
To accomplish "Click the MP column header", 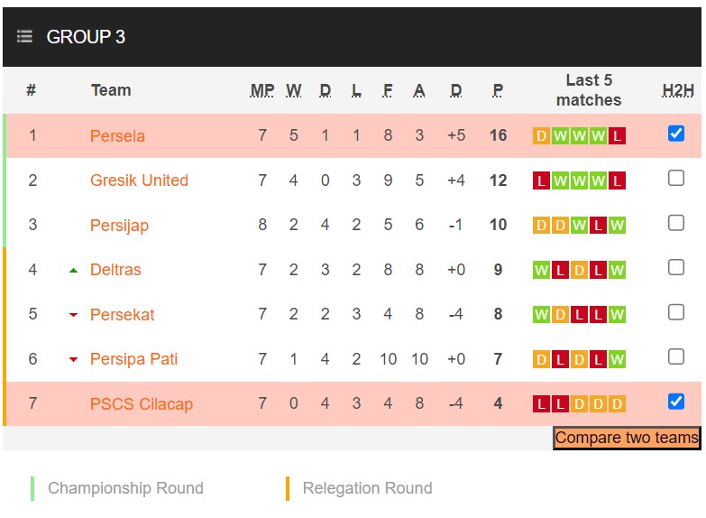I will coord(262,90).
